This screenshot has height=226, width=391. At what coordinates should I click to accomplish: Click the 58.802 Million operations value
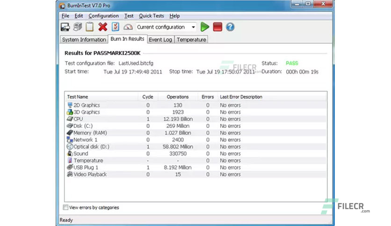pos(178,147)
